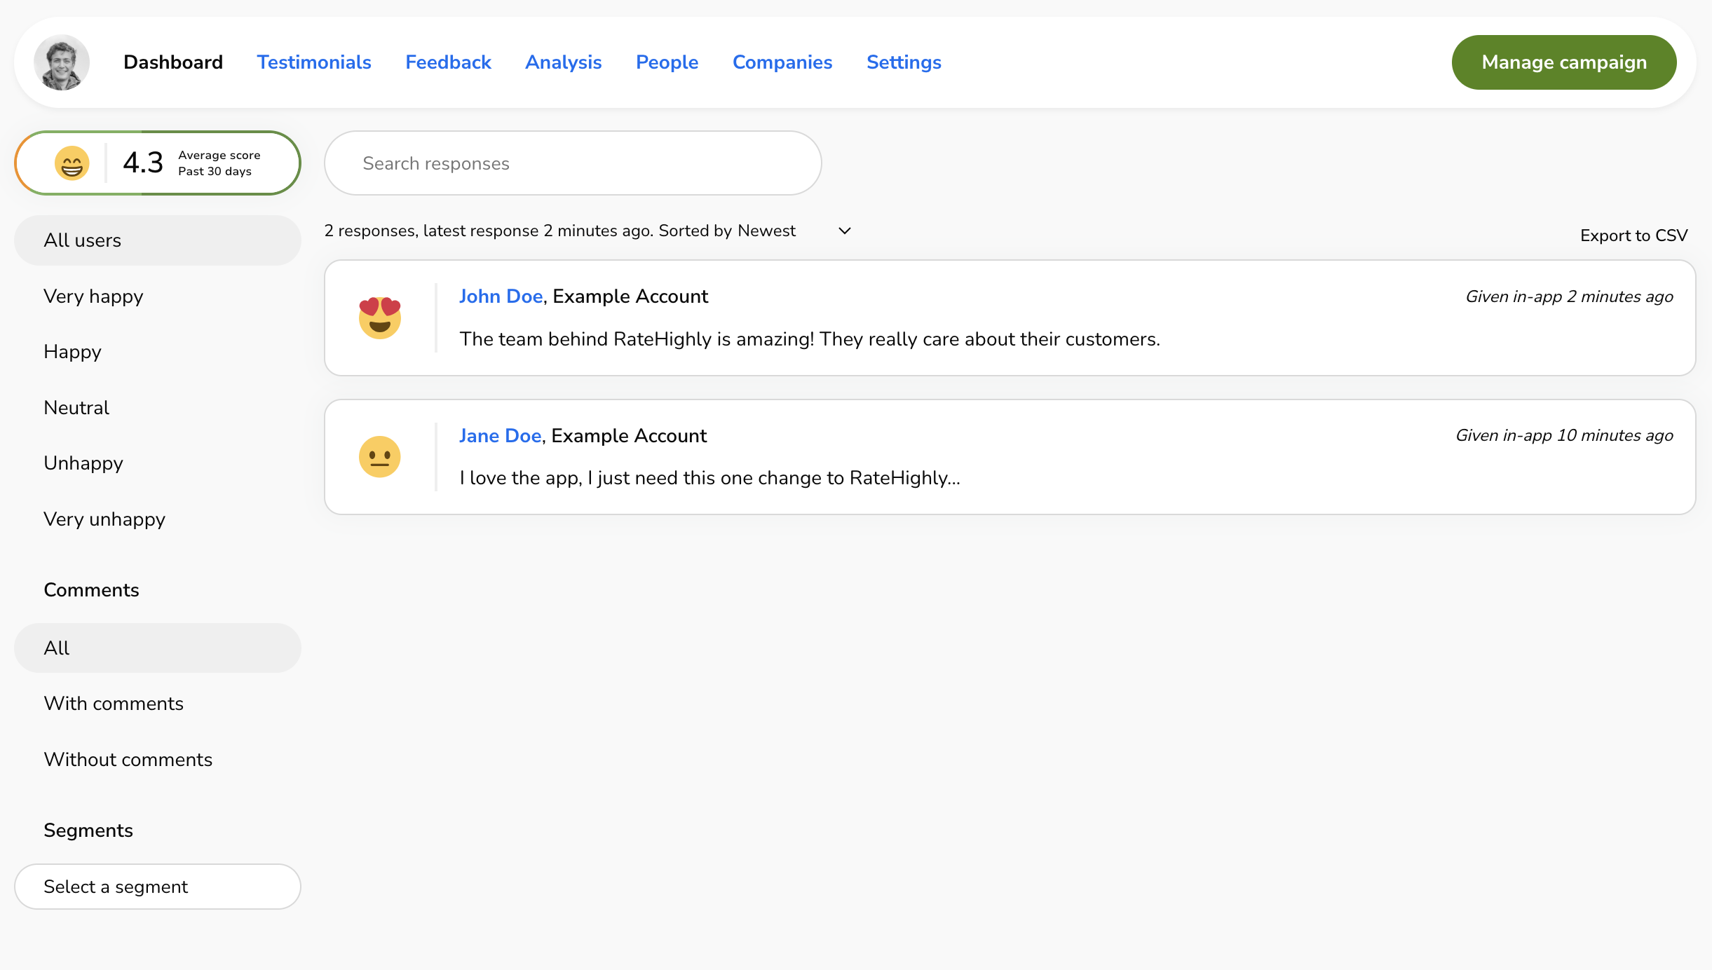Click the user profile avatar photo
This screenshot has width=1712, height=970.
pos(62,62)
